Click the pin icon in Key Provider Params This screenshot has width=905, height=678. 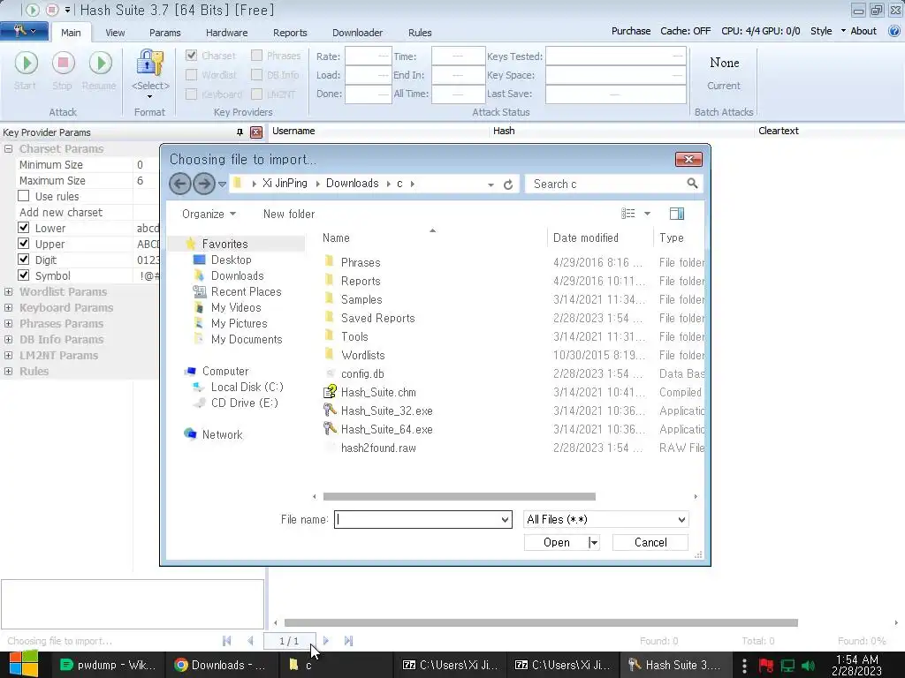pos(240,132)
